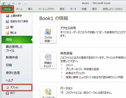Open the 保存と送信 section

(13, 73)
